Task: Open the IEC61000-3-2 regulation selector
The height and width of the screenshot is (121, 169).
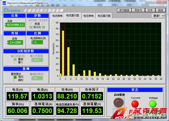Action: pos(15,25)
